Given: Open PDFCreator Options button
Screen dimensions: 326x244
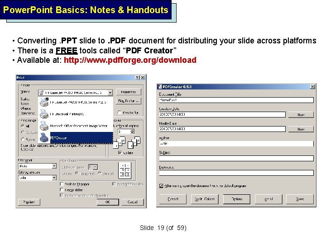Looking at the screenshot, I should (237, 199).
